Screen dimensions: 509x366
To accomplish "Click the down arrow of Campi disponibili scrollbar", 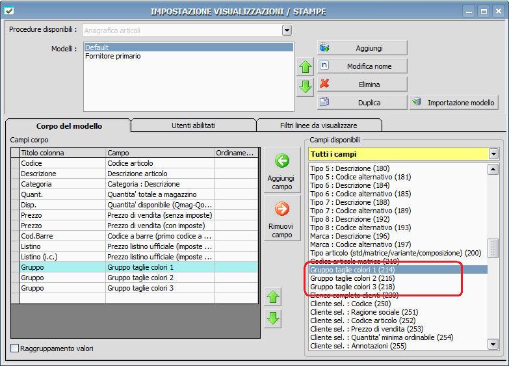I will pos(493,345).
